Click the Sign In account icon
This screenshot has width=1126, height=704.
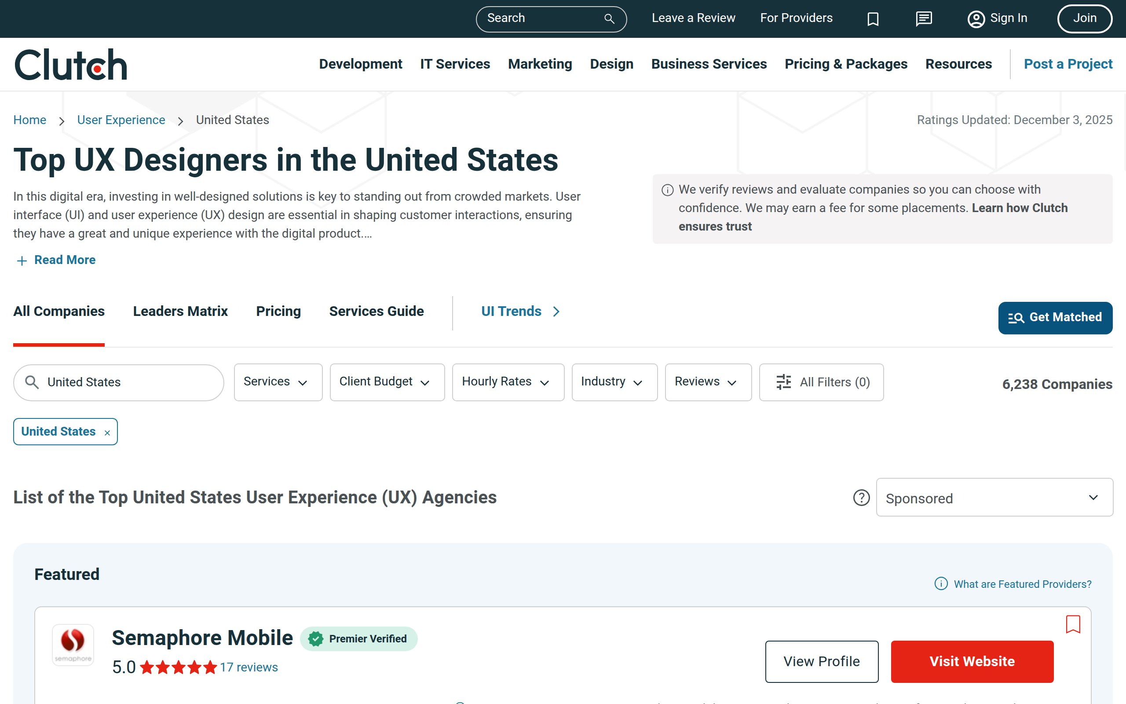click(x=976, y=18)
